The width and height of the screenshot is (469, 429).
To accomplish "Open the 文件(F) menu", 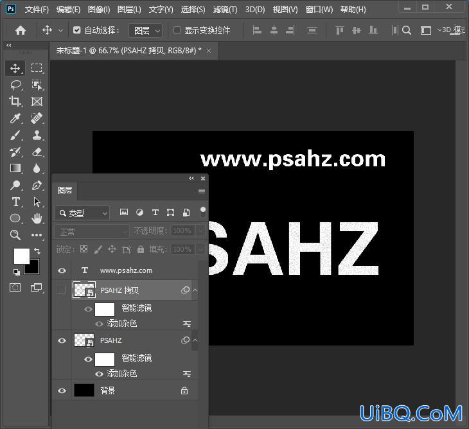I will pos(37,10).
